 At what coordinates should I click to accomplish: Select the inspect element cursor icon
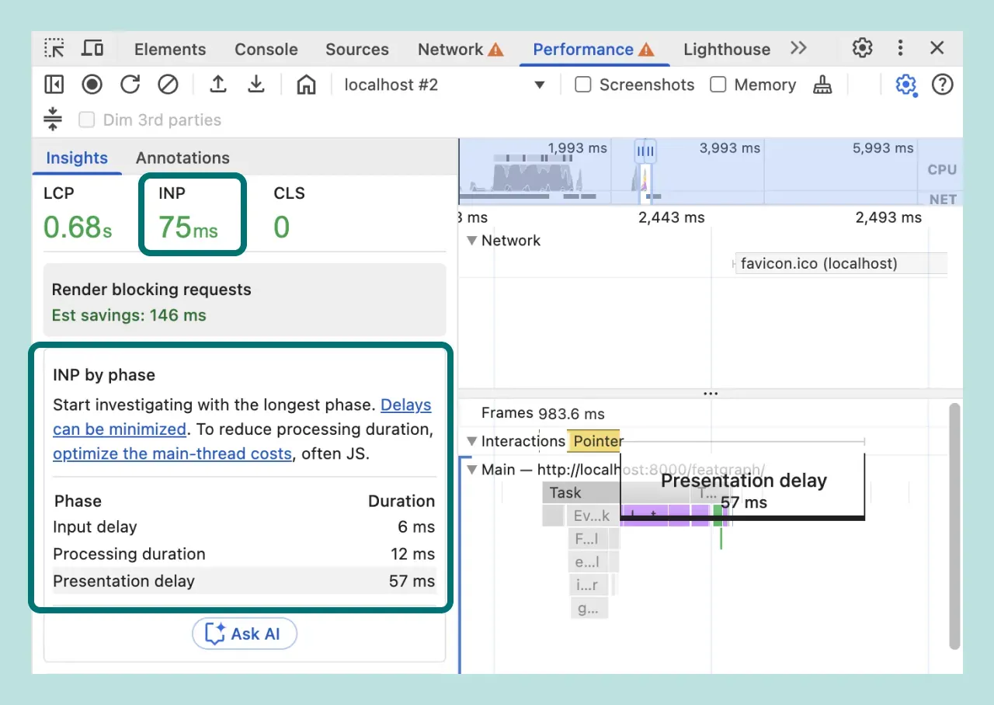click(x=54, y=47)
